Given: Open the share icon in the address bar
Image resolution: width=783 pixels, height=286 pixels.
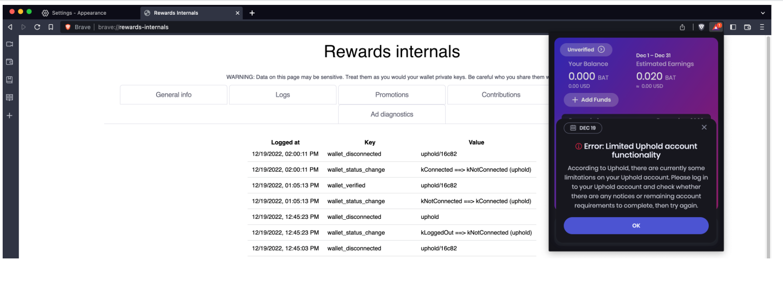Looking at the screenshot, I should pyautogui.click(x=682, y=27).
